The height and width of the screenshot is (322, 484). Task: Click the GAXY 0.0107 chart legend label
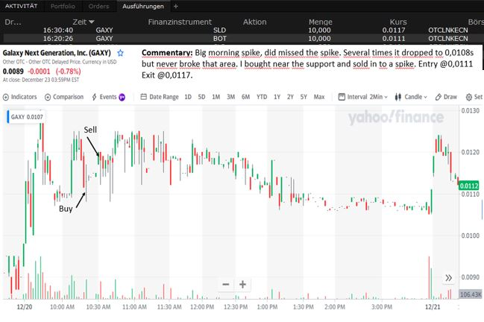tap(25, 117)
